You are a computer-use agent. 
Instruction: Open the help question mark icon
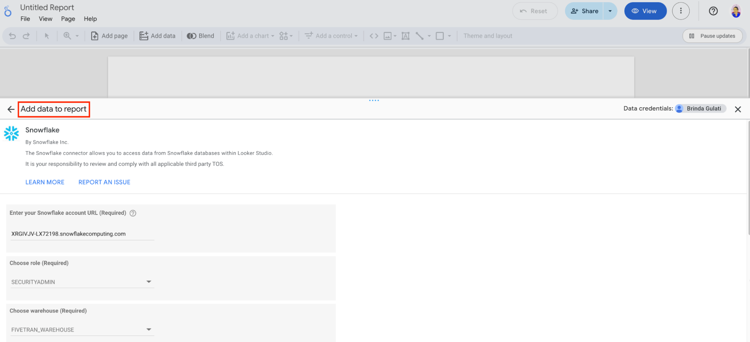tap(713, 11)
